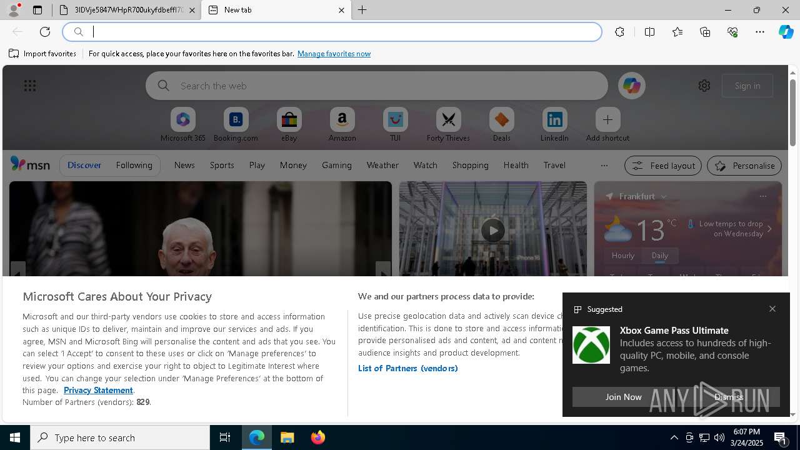Open the eBay shortcut tile
800x450 pixels.
(x=289, y=125)
